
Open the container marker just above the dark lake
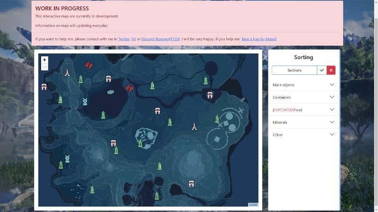(x=109, y=79)
